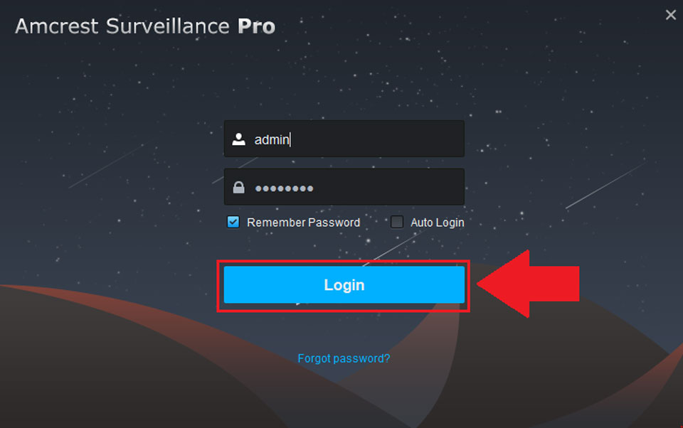Image resolution: width=683 pixels, height=428 pixels.
Task: Uncheck the Remember Password checkbox
Action: point(233,223)
